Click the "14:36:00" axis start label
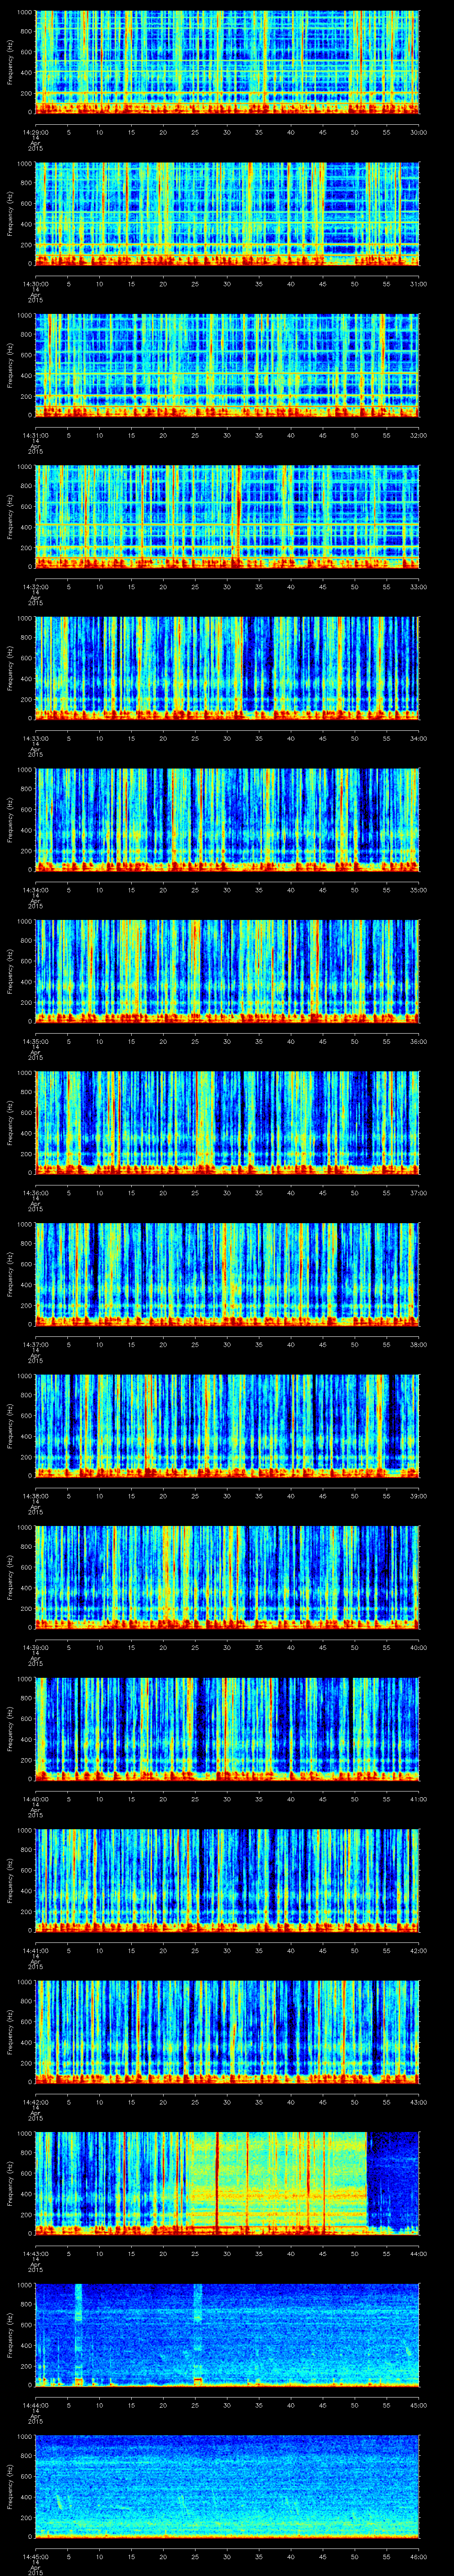454x2576 pixels. 35,1193
